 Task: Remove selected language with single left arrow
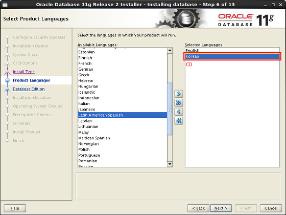(x=179, y=112)
